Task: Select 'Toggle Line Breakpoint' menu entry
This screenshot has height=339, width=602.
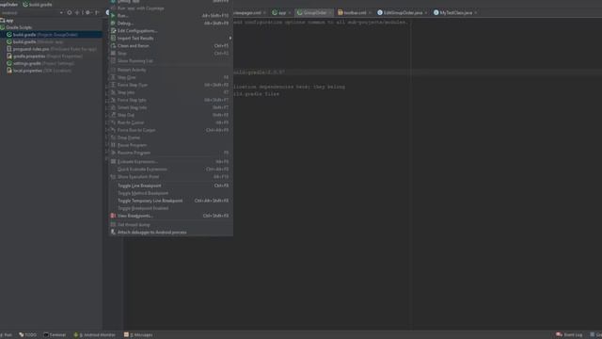Action: (170, 186)
